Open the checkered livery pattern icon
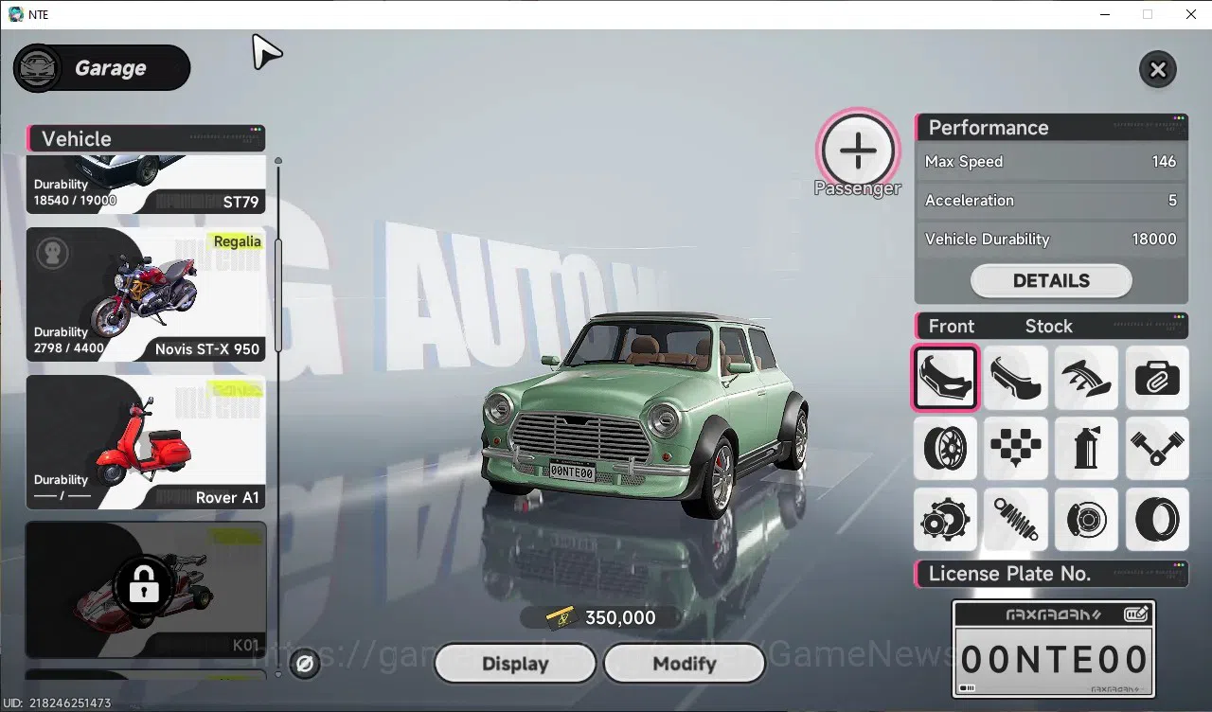The image size is (1212, 712). point(1016,448)
